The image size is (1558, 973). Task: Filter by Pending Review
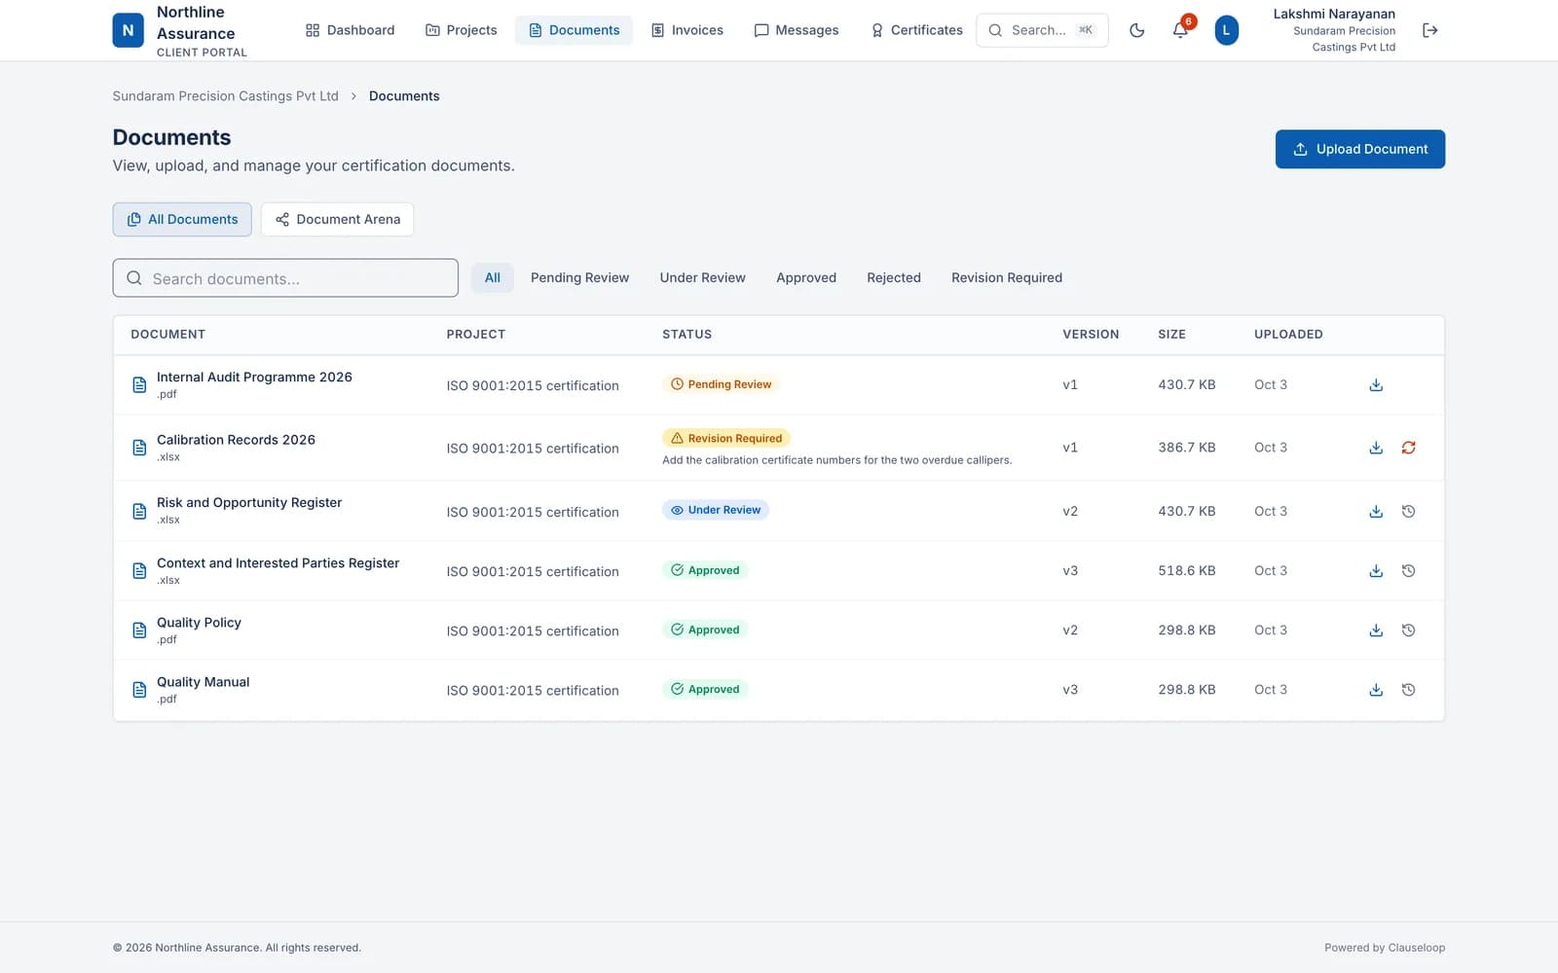tap(579, 277)
